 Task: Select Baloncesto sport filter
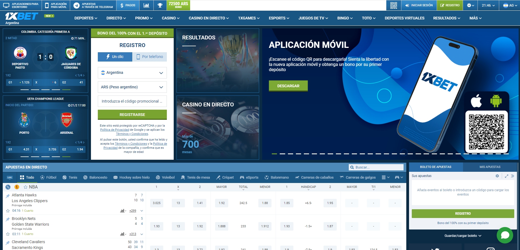(x=95, y=178)
